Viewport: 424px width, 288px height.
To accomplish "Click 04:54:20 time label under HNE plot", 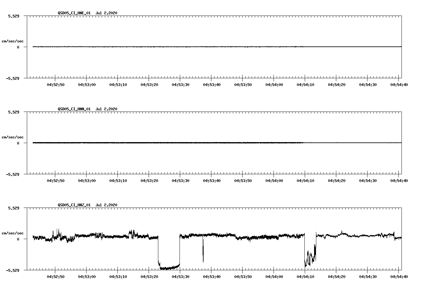I will (x=337, y=84).
